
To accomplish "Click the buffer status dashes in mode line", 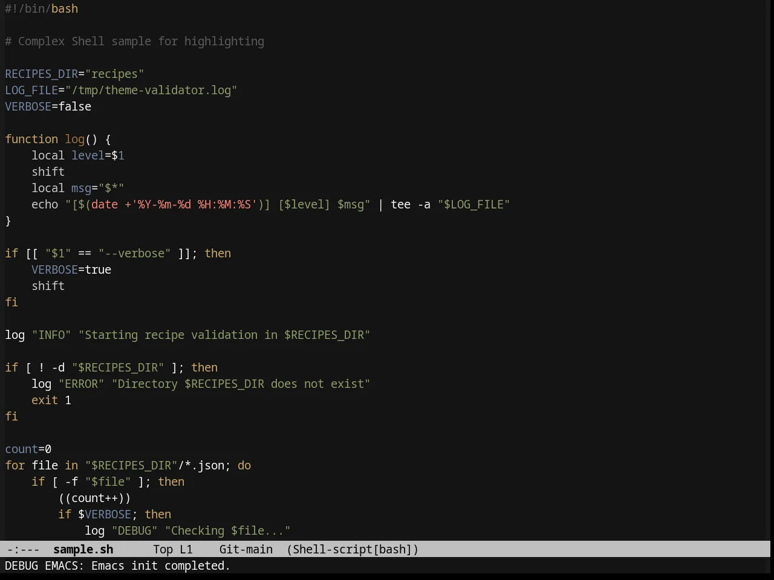I will tap(23, 549).
